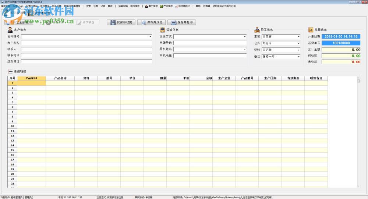Screen dimensions: 368x199
Task: Click the 生产企业 column header
Action: click(x=224, y=78)
